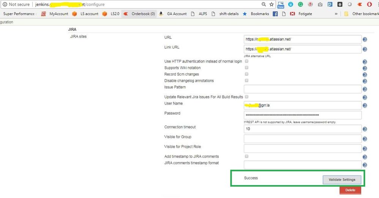379x198 pixels.
Task: Open the Facebook bookmark icon
Action: (275, 14)
